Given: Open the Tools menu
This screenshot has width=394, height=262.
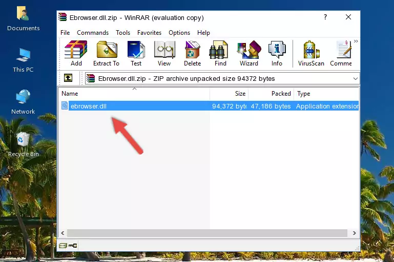Looking at the screenshot, I should 123,33.
